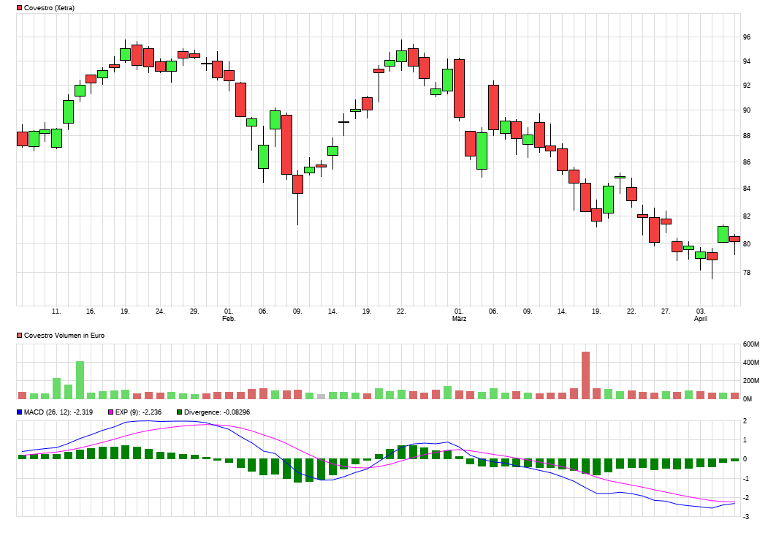Click the last red candlestick on the right
This screenshot has height=533, width=768.
click(734, 239)
